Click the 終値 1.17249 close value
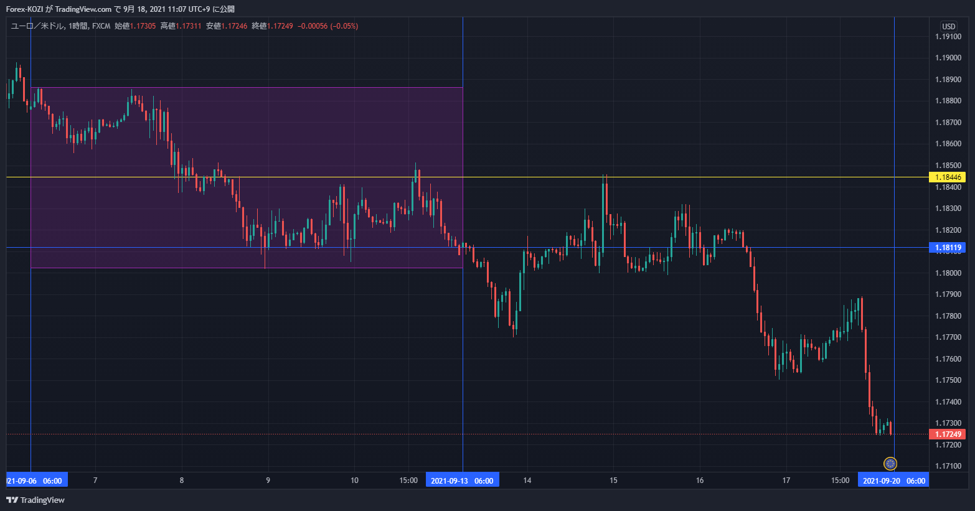 coord(272,26)
